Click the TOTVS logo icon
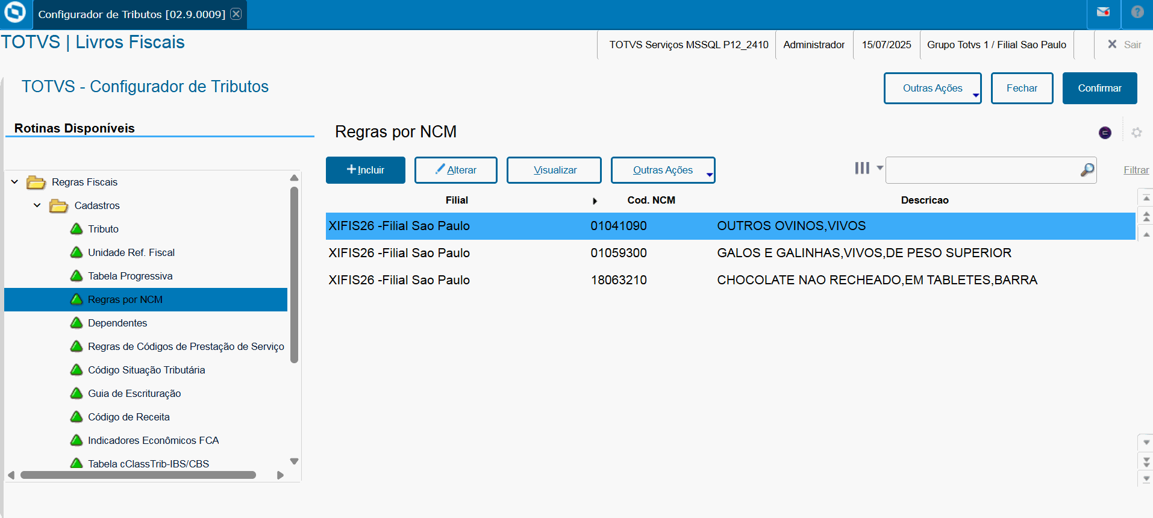1153x518 pixels. 15,12
